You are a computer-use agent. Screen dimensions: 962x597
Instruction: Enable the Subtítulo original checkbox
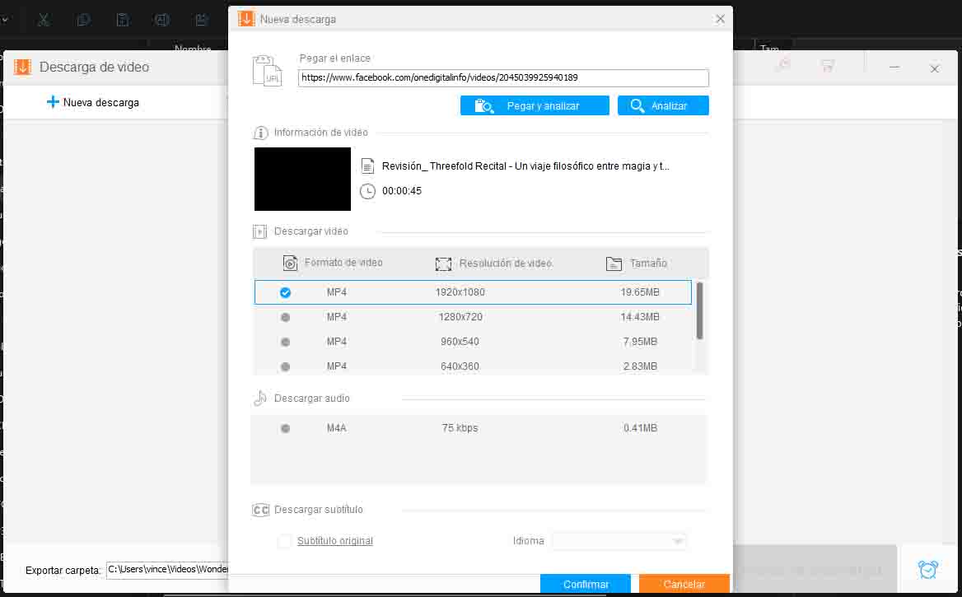click(284, 541)
